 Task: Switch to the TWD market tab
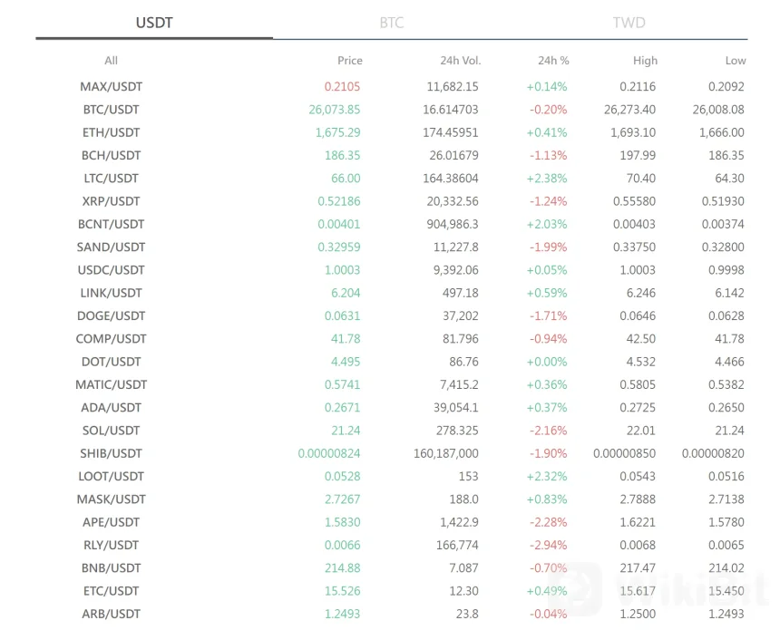(629, 23)
